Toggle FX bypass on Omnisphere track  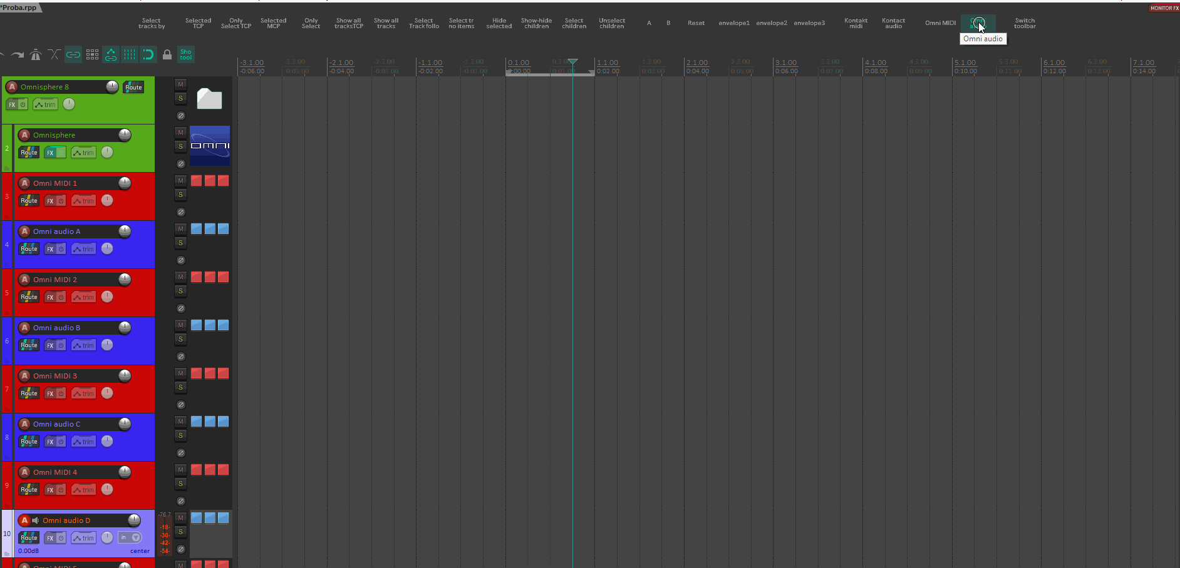tap(61, 153)
